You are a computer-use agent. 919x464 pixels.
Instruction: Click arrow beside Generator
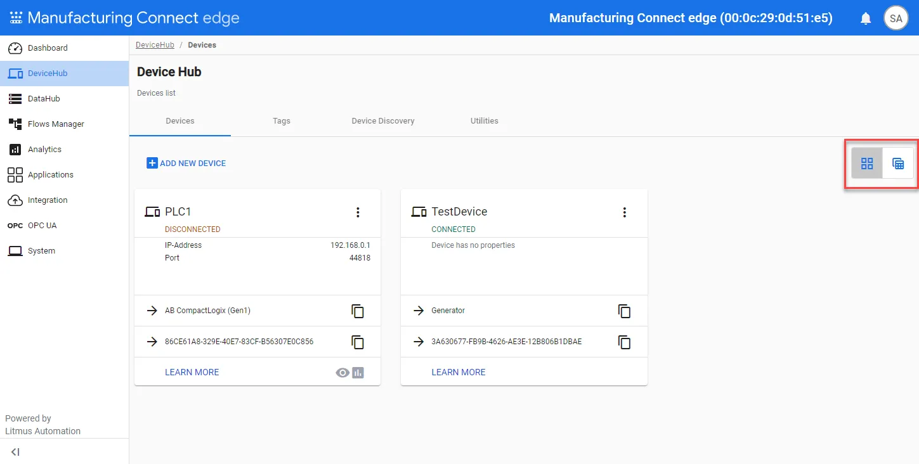[419, 311]
